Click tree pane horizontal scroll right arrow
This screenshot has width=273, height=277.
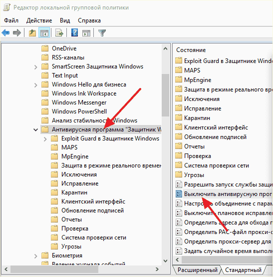click(157, 269)
